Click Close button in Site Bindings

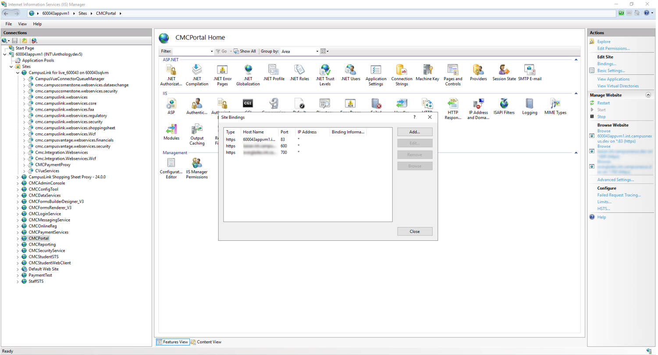point(415,232)
